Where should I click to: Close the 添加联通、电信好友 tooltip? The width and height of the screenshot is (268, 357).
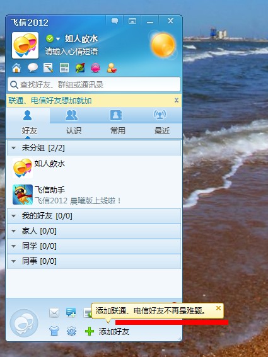(x=218, y=308)
